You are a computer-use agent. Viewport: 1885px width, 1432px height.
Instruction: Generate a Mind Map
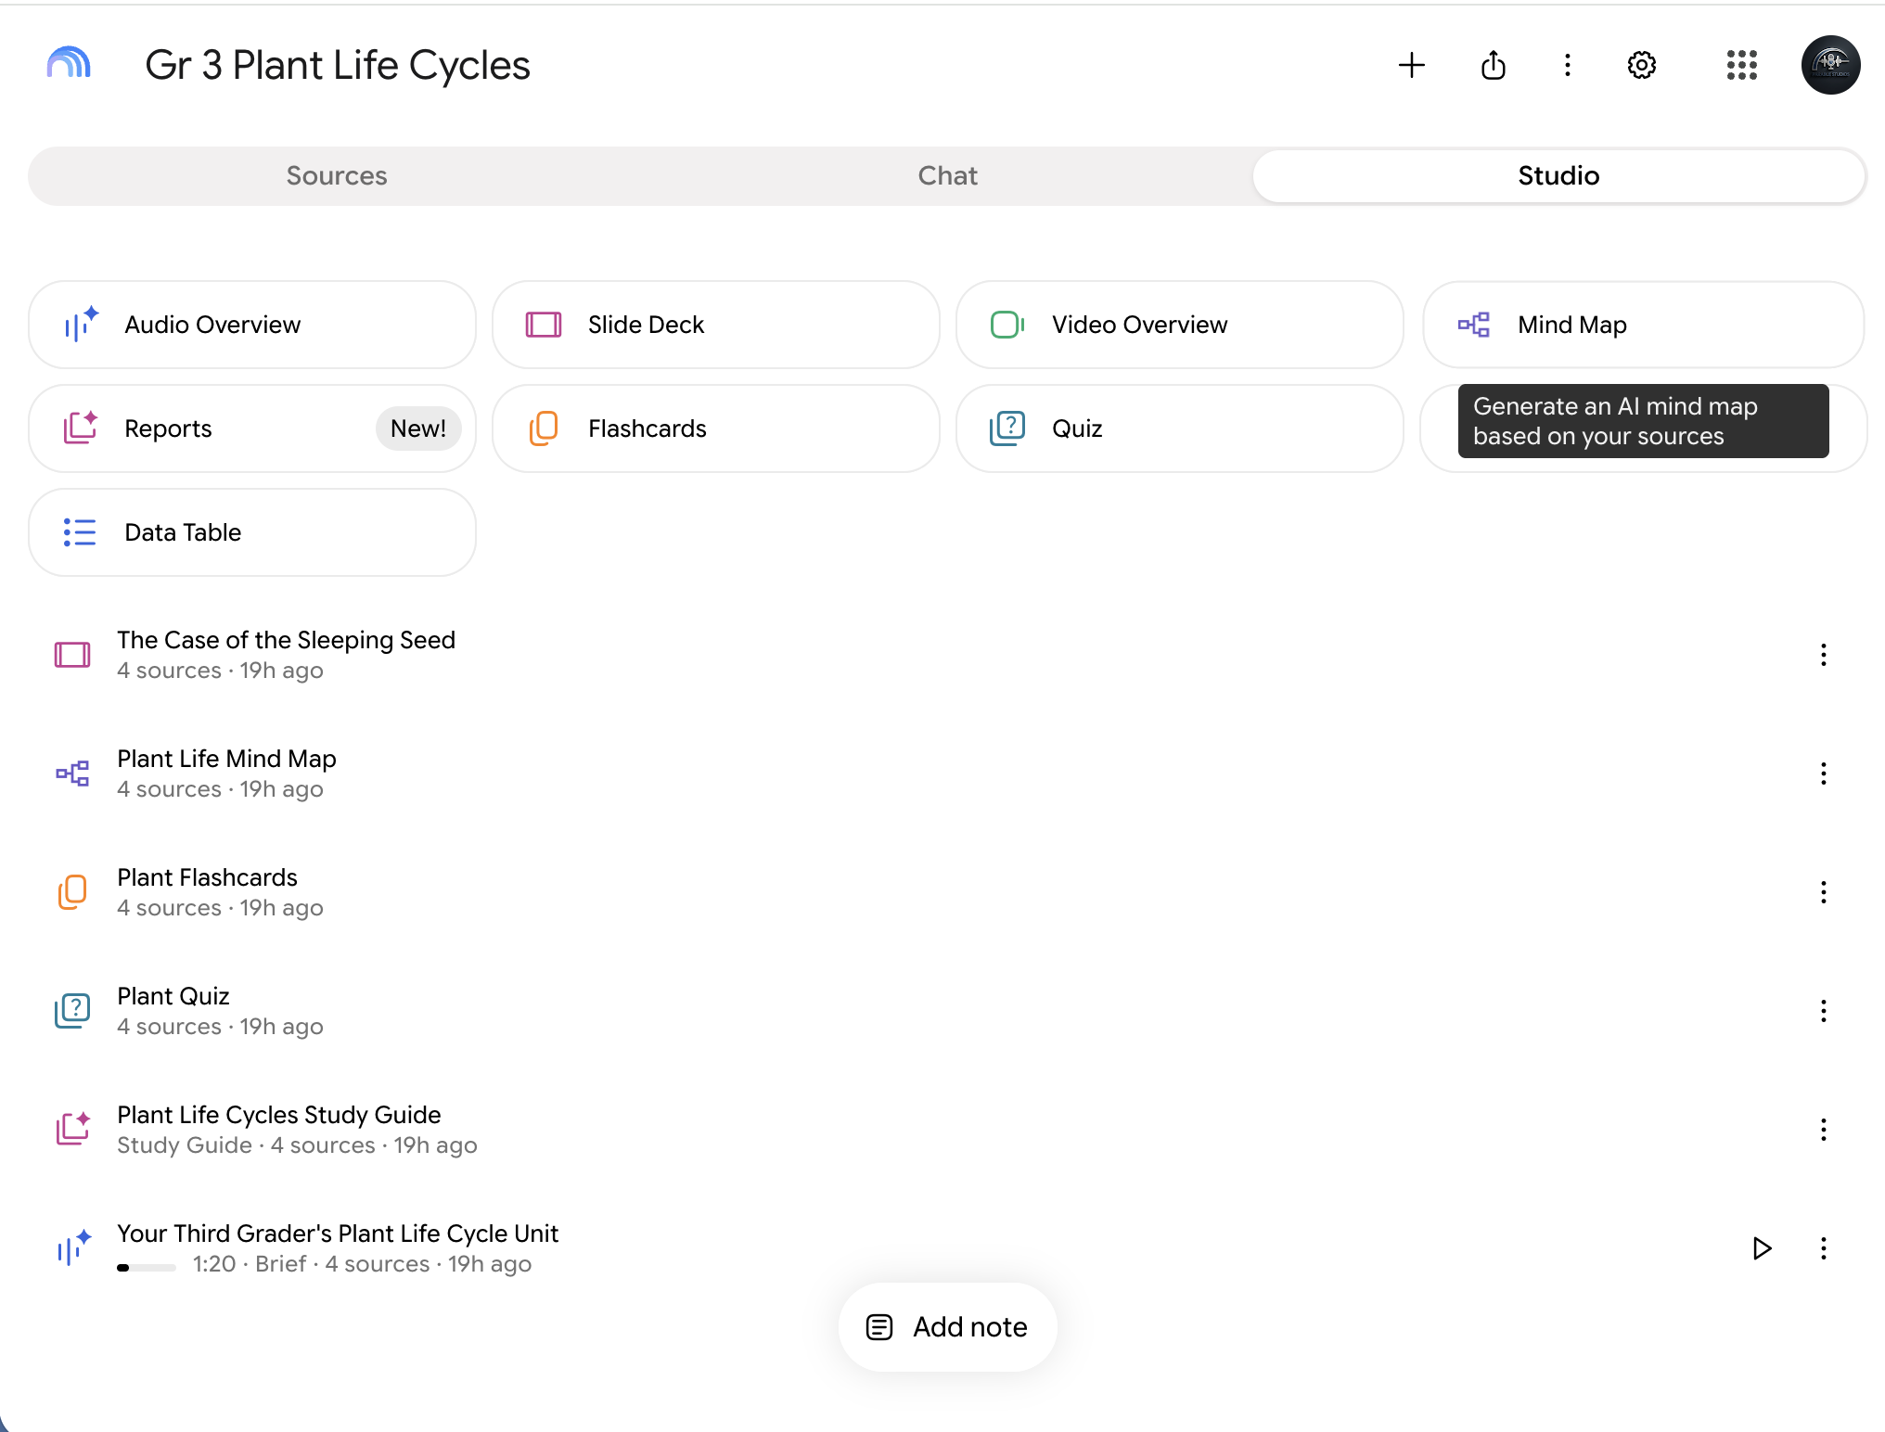(1644, 325)
